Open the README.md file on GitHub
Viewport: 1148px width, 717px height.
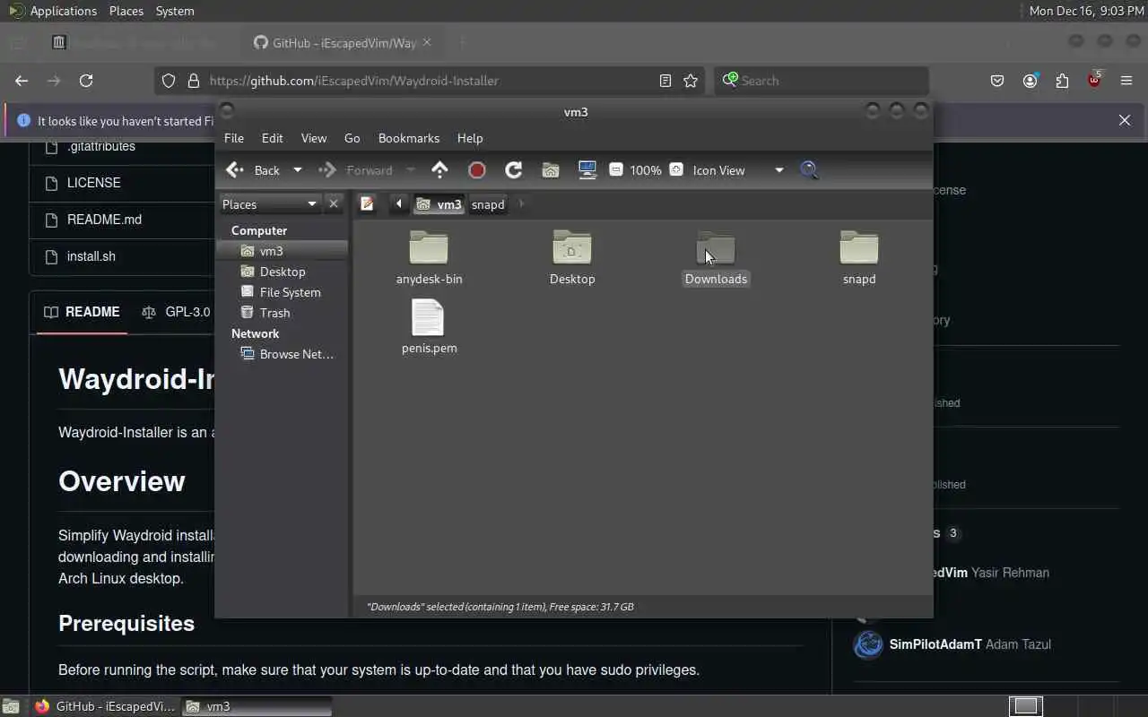pyautogui.click(x=104, y=220)
